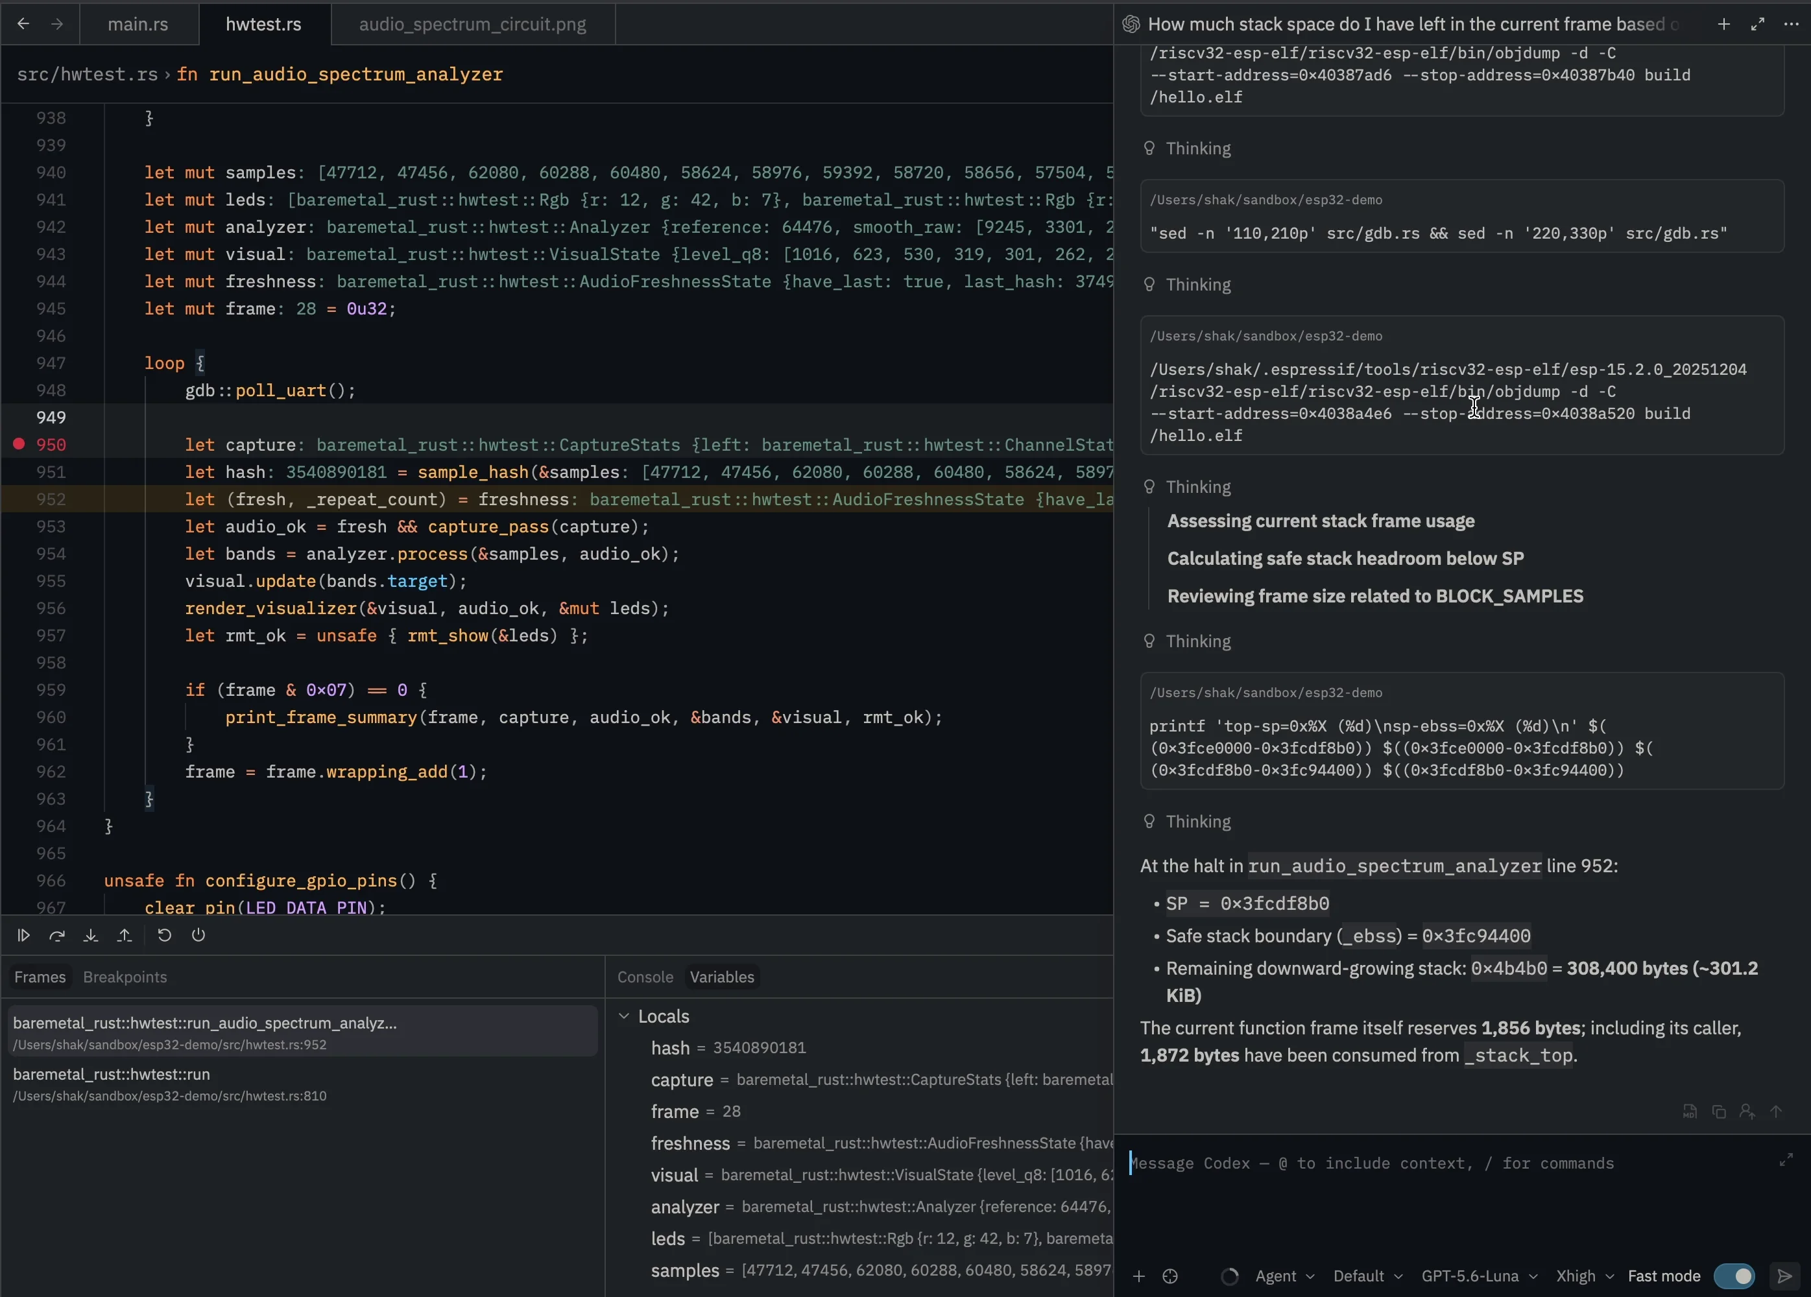1811x1297 pixels.
Task: Click the crosshair icon in message bar
Action: tap(1169, 1276)
